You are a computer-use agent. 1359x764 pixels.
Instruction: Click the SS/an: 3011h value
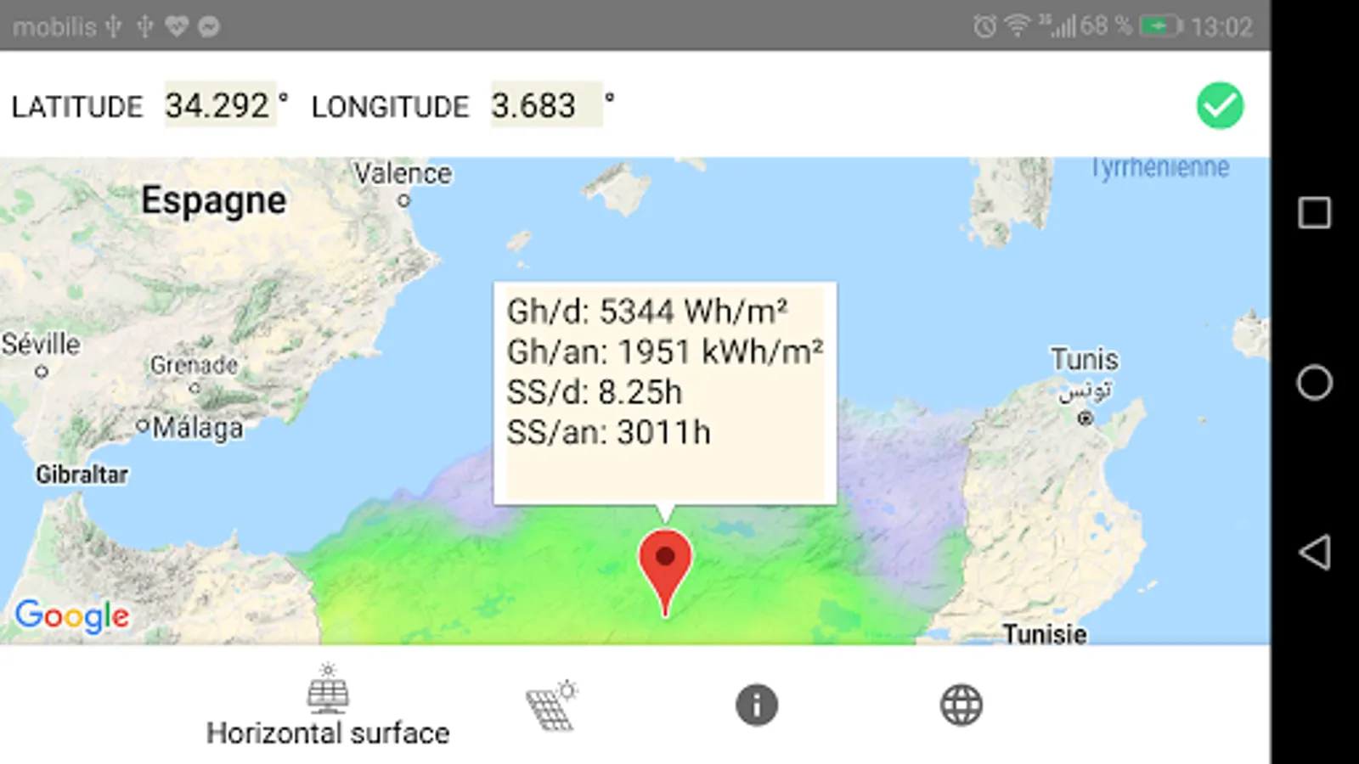point(608,432)
